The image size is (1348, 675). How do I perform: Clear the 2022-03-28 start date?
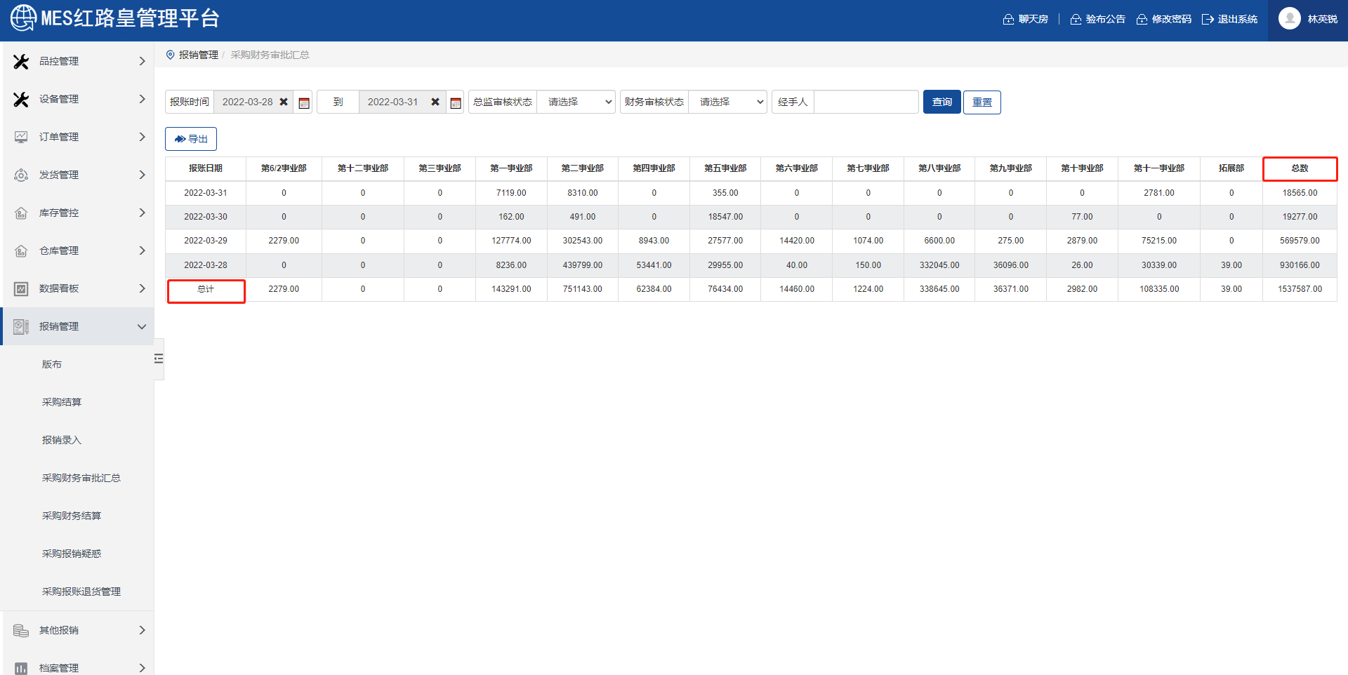tap(284, 102)
